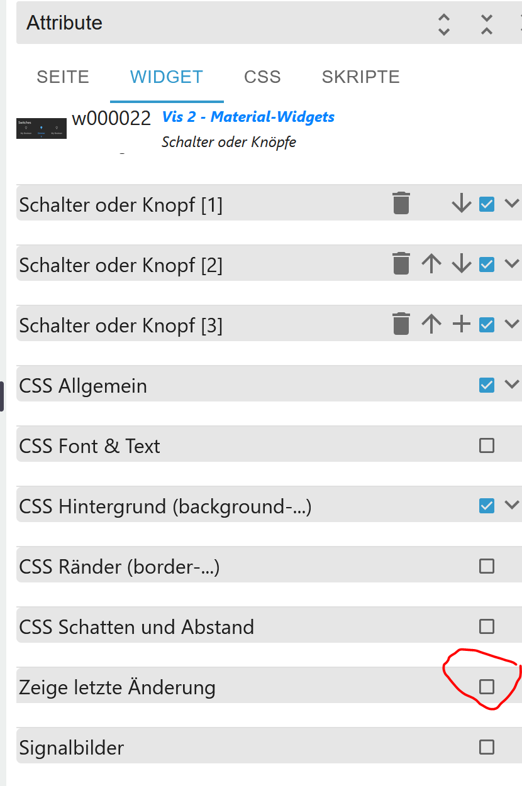522x786 pixels.
Task: Enable the CSS Font & Text checkbox
Action: tap(487, 445)
